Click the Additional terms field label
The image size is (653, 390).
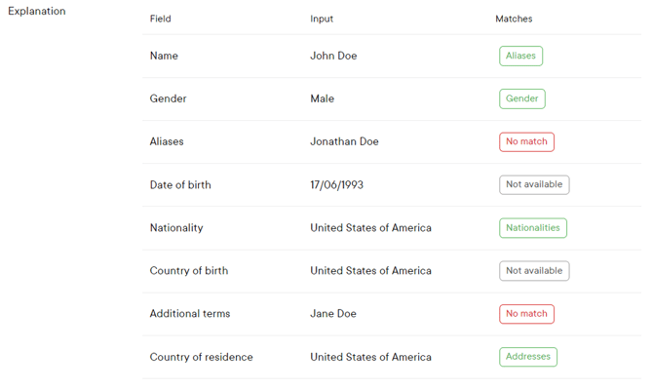point(190,314)
